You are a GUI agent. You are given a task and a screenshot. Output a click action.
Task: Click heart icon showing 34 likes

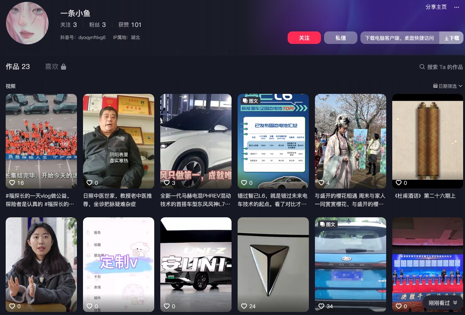[321, 306]
